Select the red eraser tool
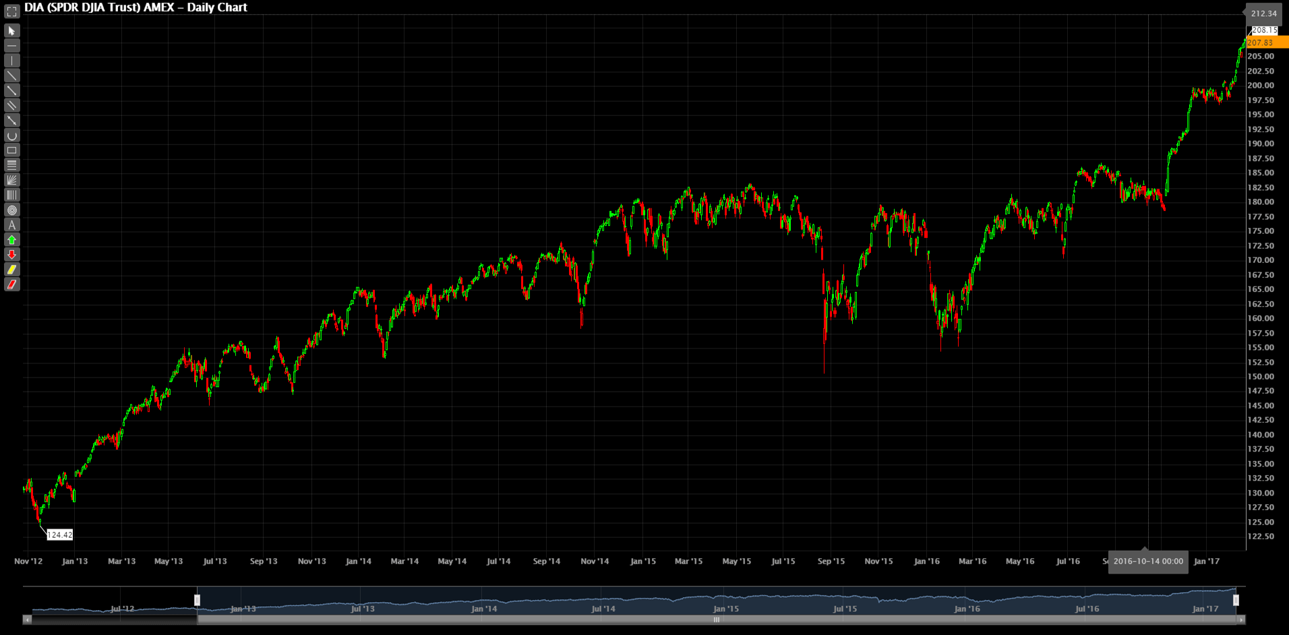This screenshot has width=1289, height=635. click(x=11, y=284)
